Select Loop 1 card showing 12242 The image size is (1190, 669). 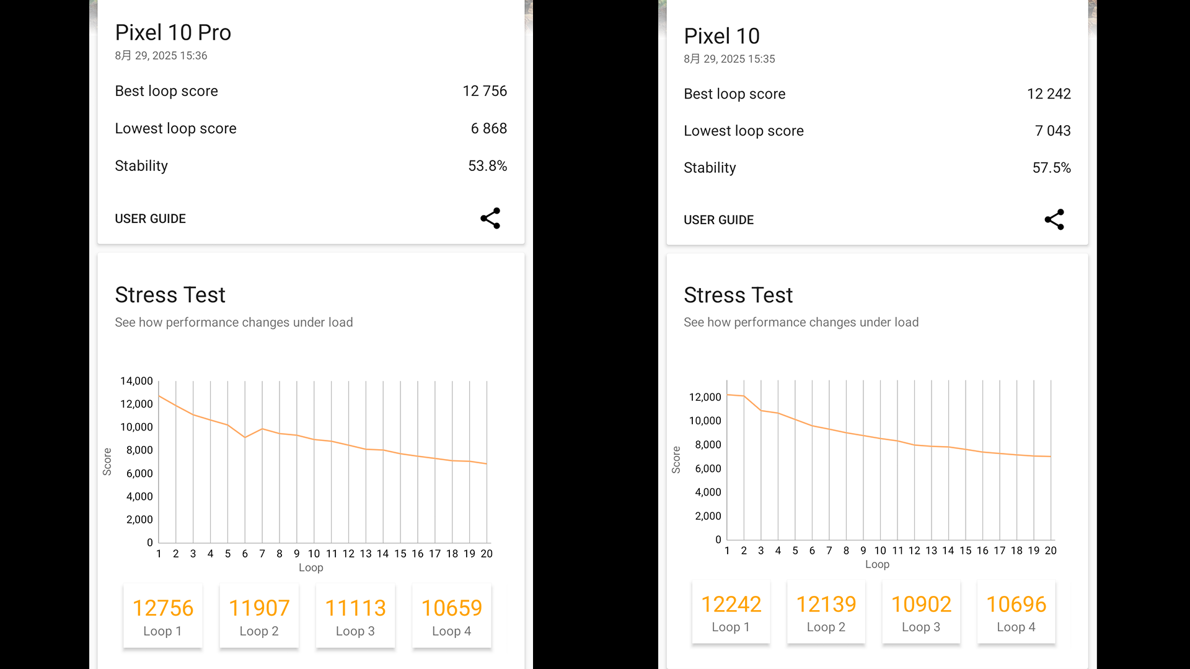pos(731,612)
